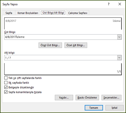The width and height of the screenshot is (126, 113).
Task: Open Özel Üst Bilgi dialog
Action: 50,45
